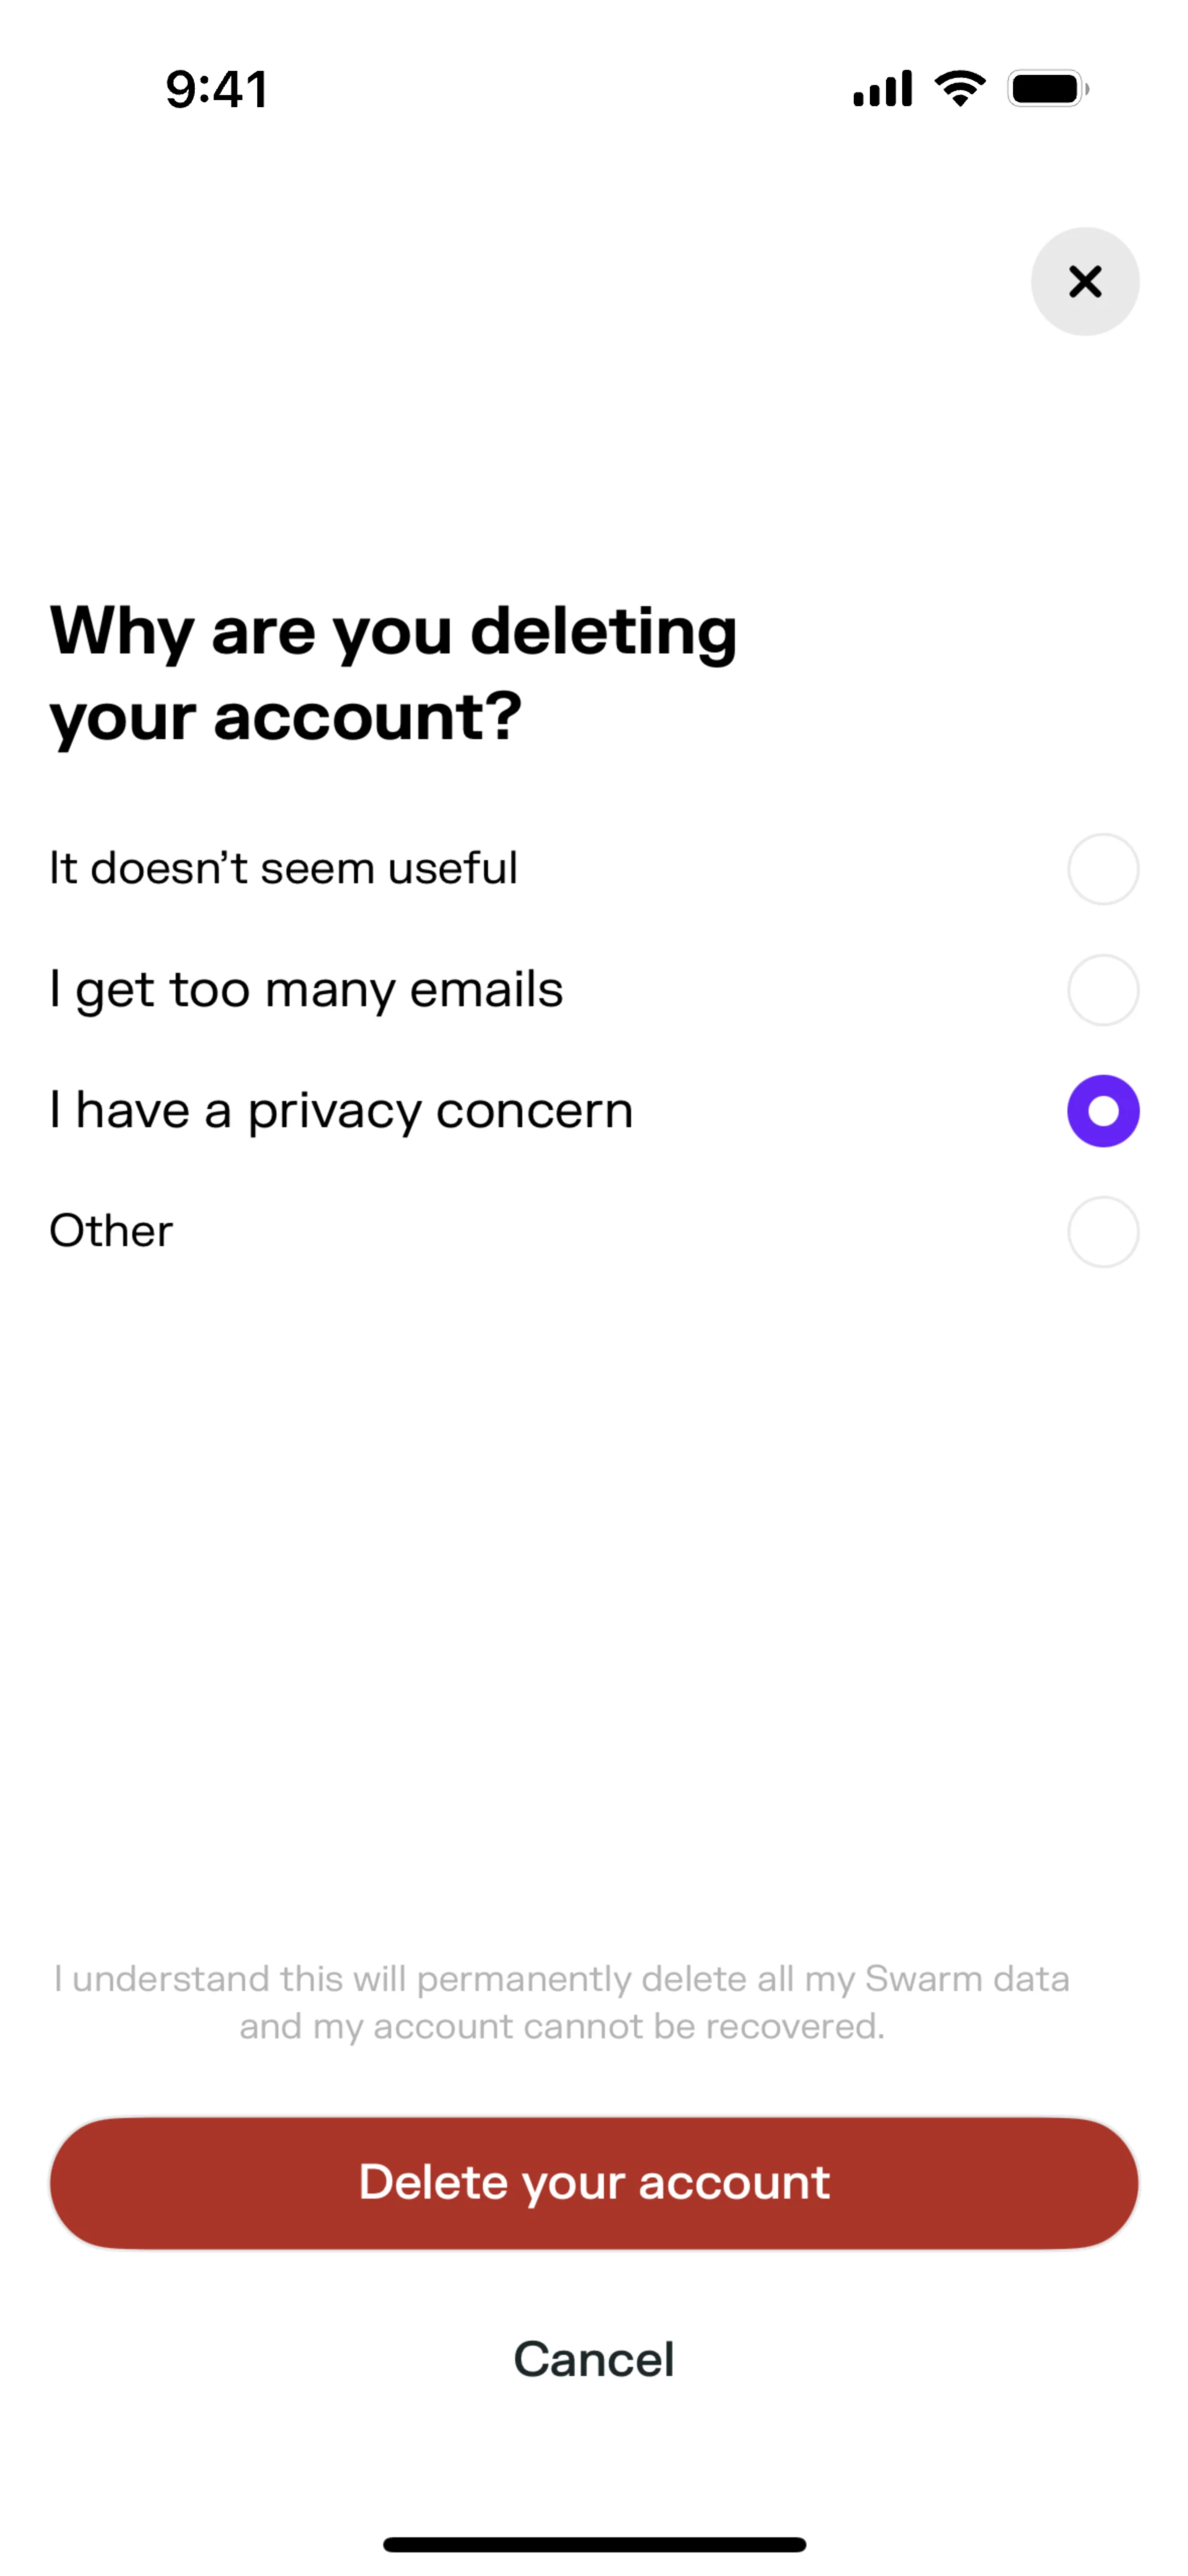
Task: Tap the Cancel link
Action: [x=594, y=2359]
